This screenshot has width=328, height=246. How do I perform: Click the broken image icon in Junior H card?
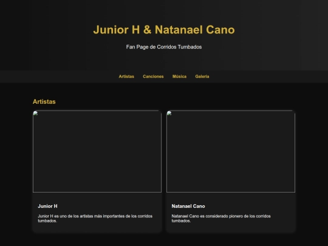(x=35, y=114)
